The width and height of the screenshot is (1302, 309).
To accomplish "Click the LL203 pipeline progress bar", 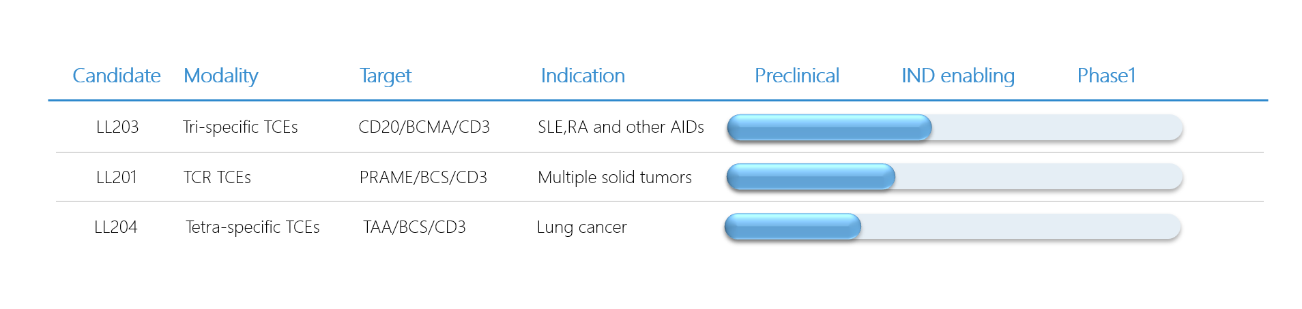I will (x=955, y=128).
